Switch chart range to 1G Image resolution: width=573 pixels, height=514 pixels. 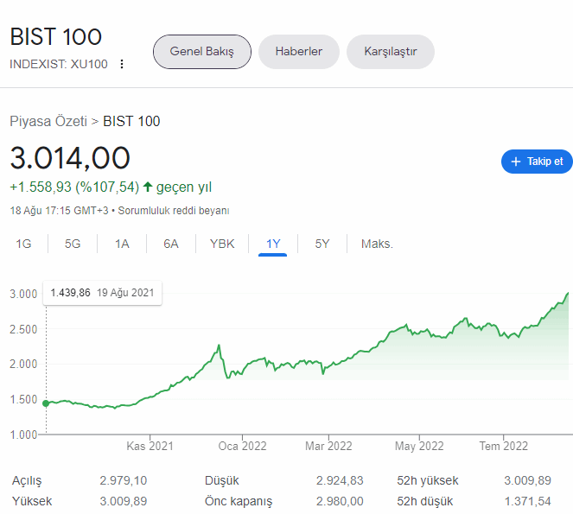coord(23,244)
